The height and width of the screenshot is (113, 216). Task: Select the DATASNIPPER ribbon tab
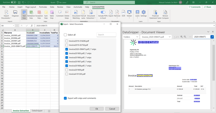98,7
